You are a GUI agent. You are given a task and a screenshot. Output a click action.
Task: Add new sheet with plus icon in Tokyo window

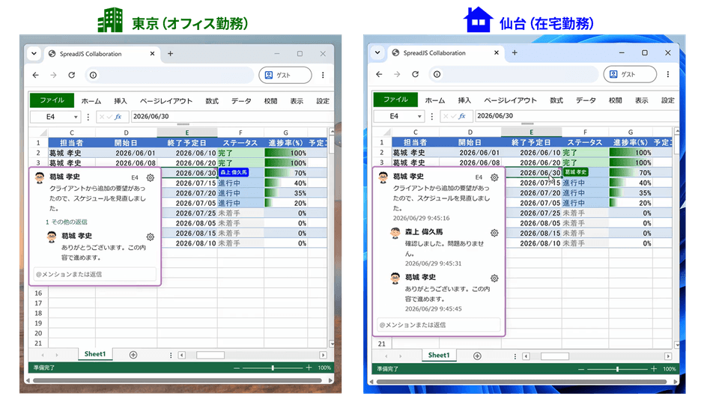point(133,355)
